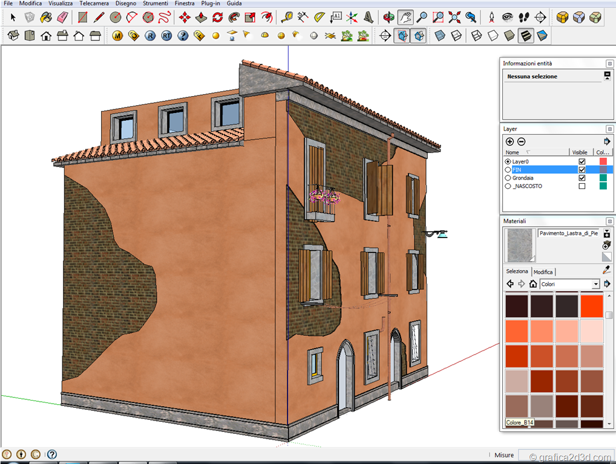The image size is (616, 464).
Task: Enable visibility of _NASCOSTO layer
Action: click(582, 186)
